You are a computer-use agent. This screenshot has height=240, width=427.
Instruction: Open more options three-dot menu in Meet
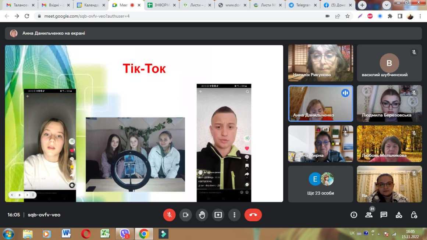pos(234,215)
